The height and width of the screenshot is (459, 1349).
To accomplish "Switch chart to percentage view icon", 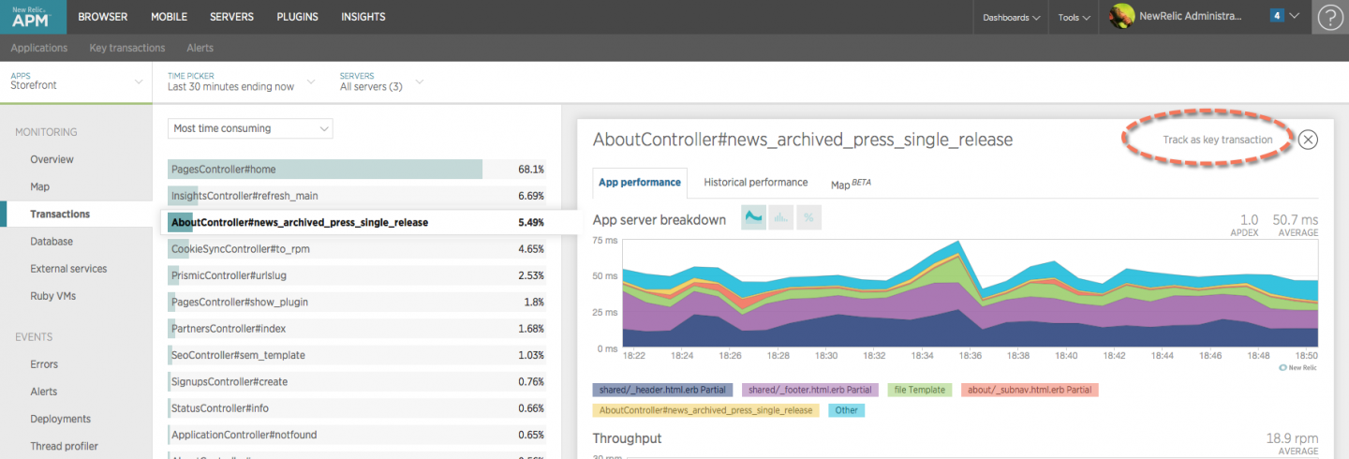I will coord(808,218).
